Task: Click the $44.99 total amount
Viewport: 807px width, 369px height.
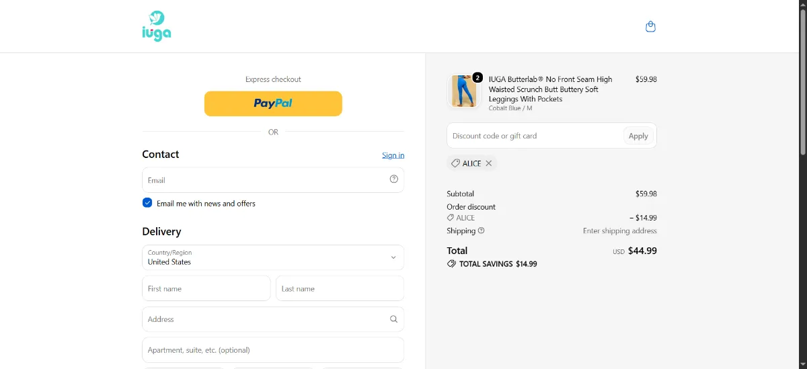Action: point(642,251)
